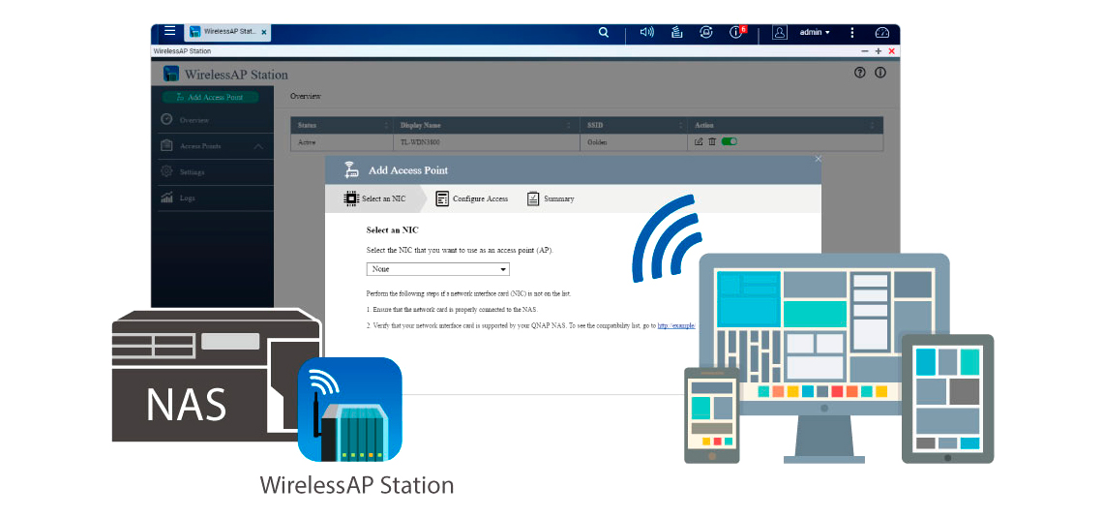Select Overview in the sidebar
The image size is (1103, 518).
click(x=194, y=120)
